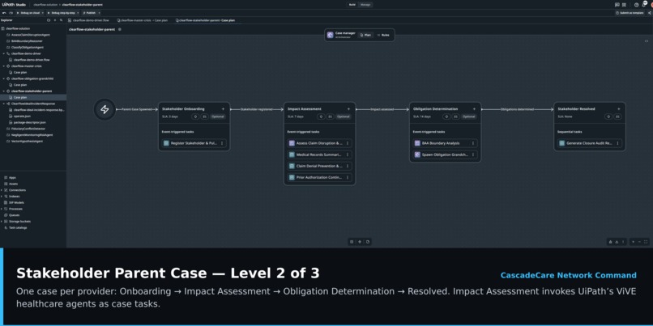
Task: Fit the canvas to screen
Action: point(646,242)
